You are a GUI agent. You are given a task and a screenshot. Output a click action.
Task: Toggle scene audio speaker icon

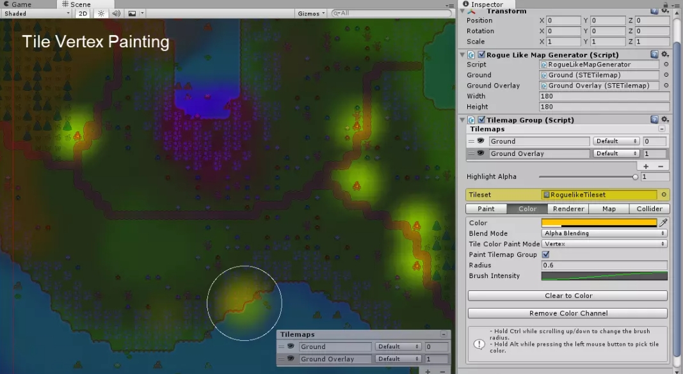(x=116, y=13)
